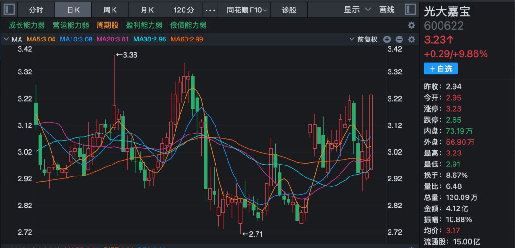Open more periods via three-dots icon
Image resolution: width=515 pixels, height=248 pixels.
tap(210, 10)
